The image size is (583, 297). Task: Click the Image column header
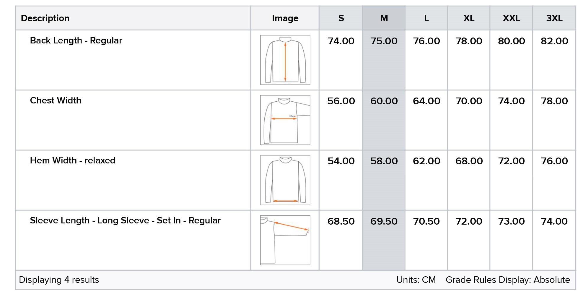click(x=285, y=18)
